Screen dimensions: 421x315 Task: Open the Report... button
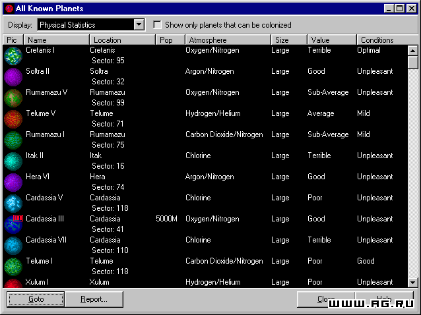pyautogui.click(x=94, y=299)
